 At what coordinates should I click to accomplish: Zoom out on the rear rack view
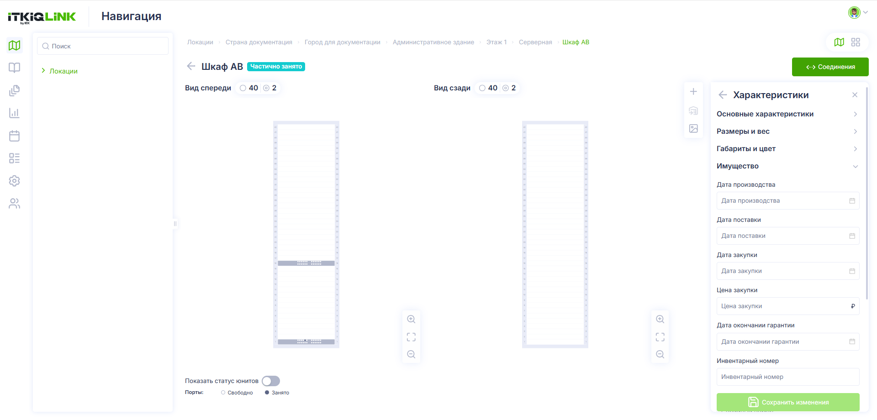(660, 354)
